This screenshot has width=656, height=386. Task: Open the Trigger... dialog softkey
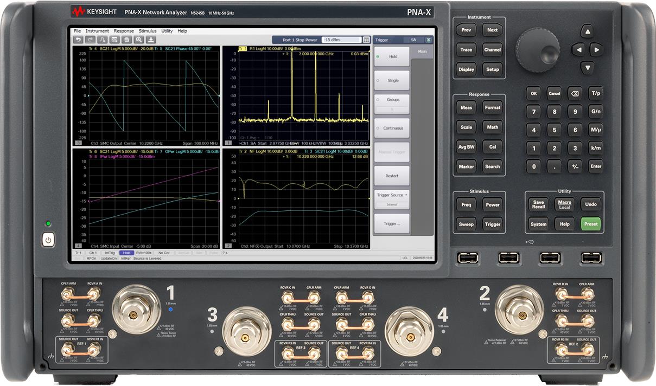point(391,223)
